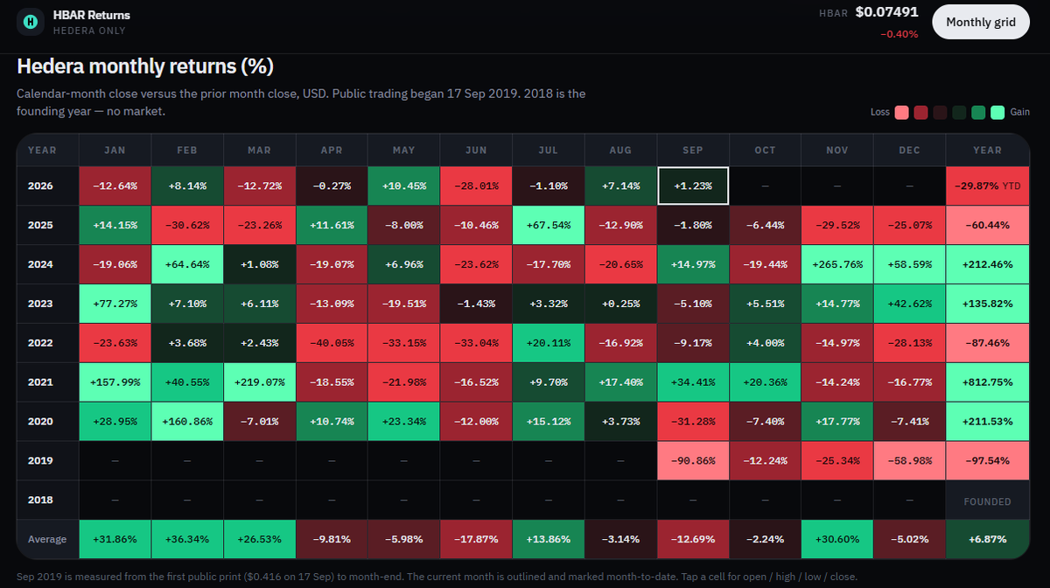Open the 2021 September cell +34.41%
The height and width of the screenshot is (588, 1050).
pyautogui.click(x=693, y=382)
